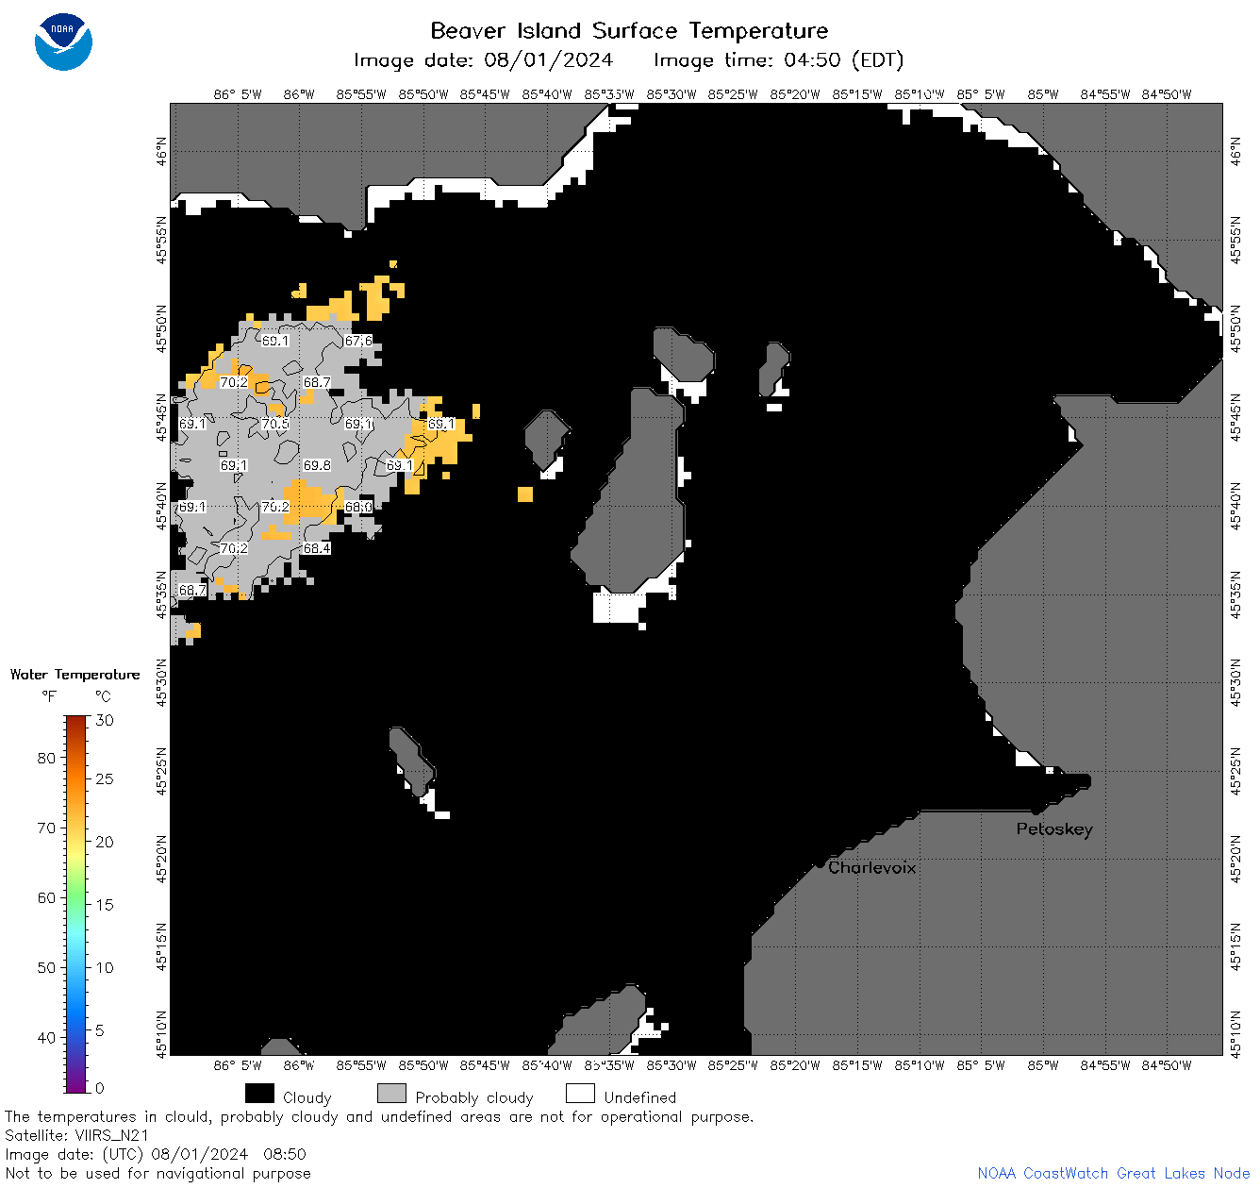
Task: Click the Petoskey city label
Action: coord(1054,829)
